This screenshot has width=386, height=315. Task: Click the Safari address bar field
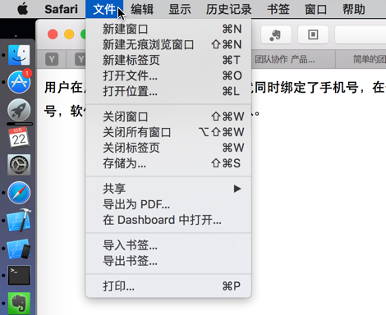(x=361, y=34)
